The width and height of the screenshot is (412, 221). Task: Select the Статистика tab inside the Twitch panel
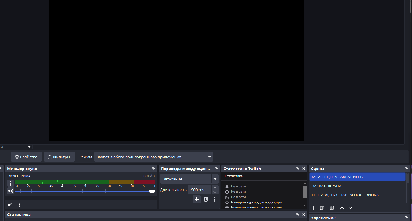pyautogui.click(x=234, y=176)
